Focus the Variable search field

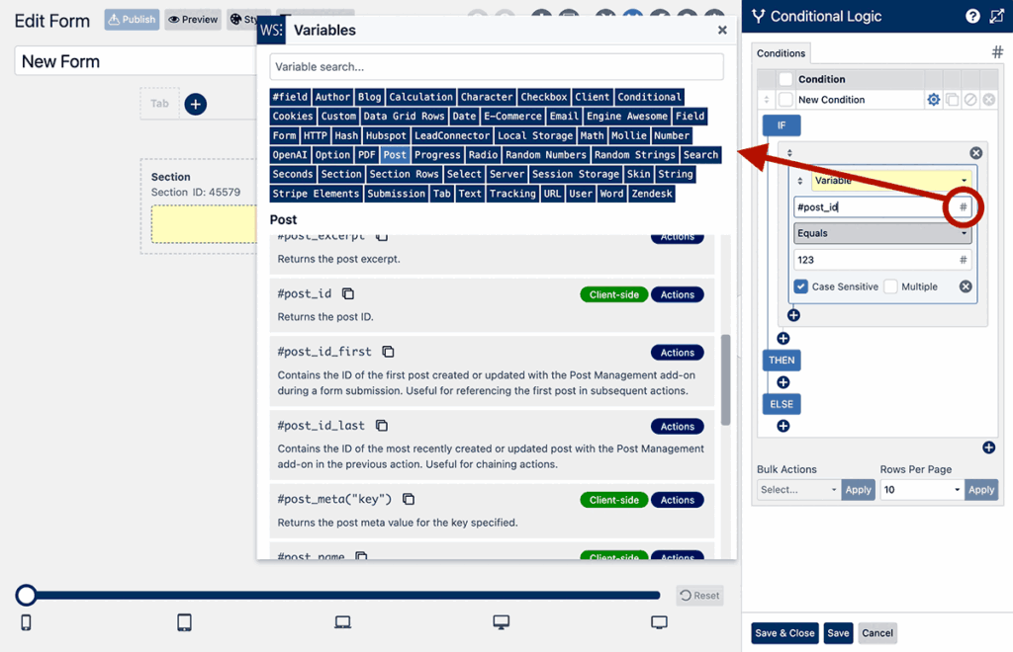click(497, 66)
